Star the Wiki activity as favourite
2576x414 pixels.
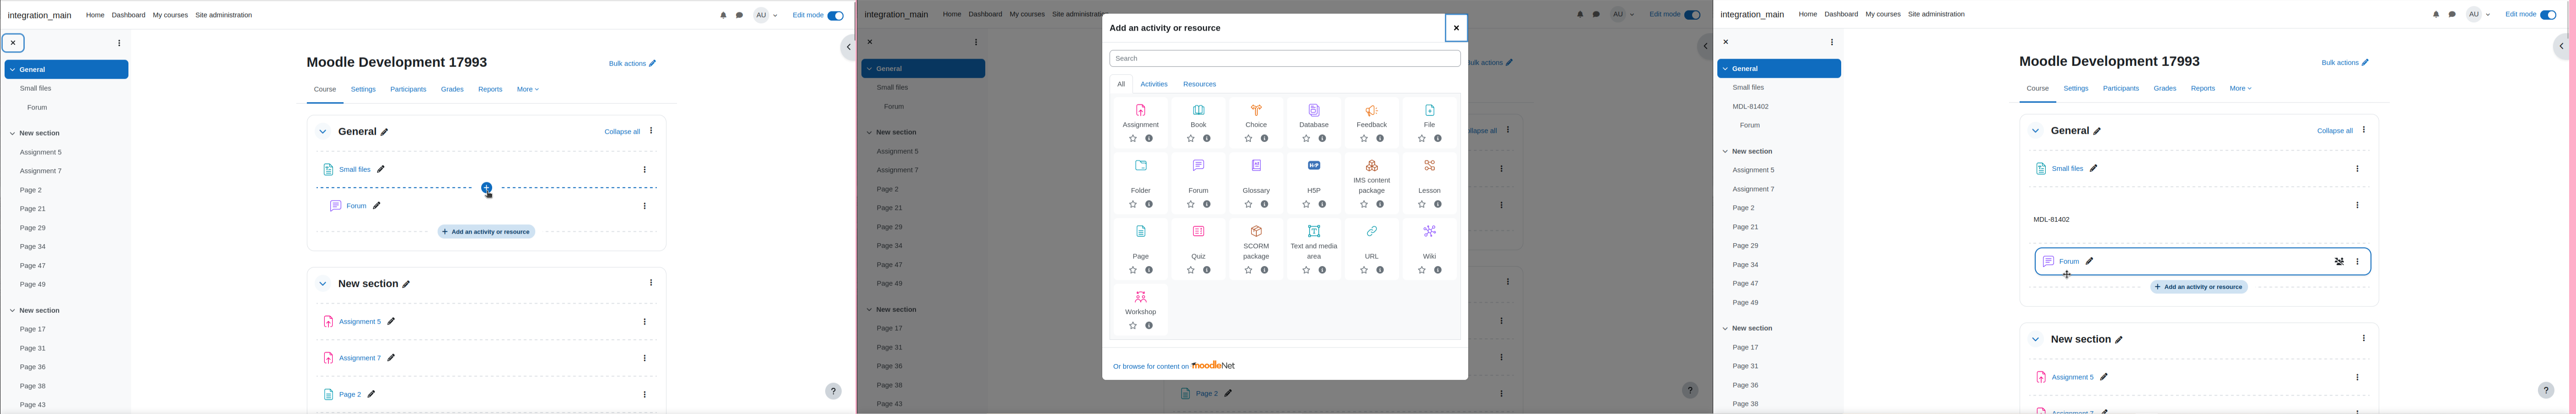pyautogui.click(x=1422, y=270)
